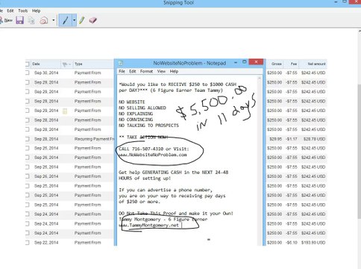The image size is (361, 269).
Task: Click the Net amount column header
Action: pyautogui.click(x=316, y=64)
